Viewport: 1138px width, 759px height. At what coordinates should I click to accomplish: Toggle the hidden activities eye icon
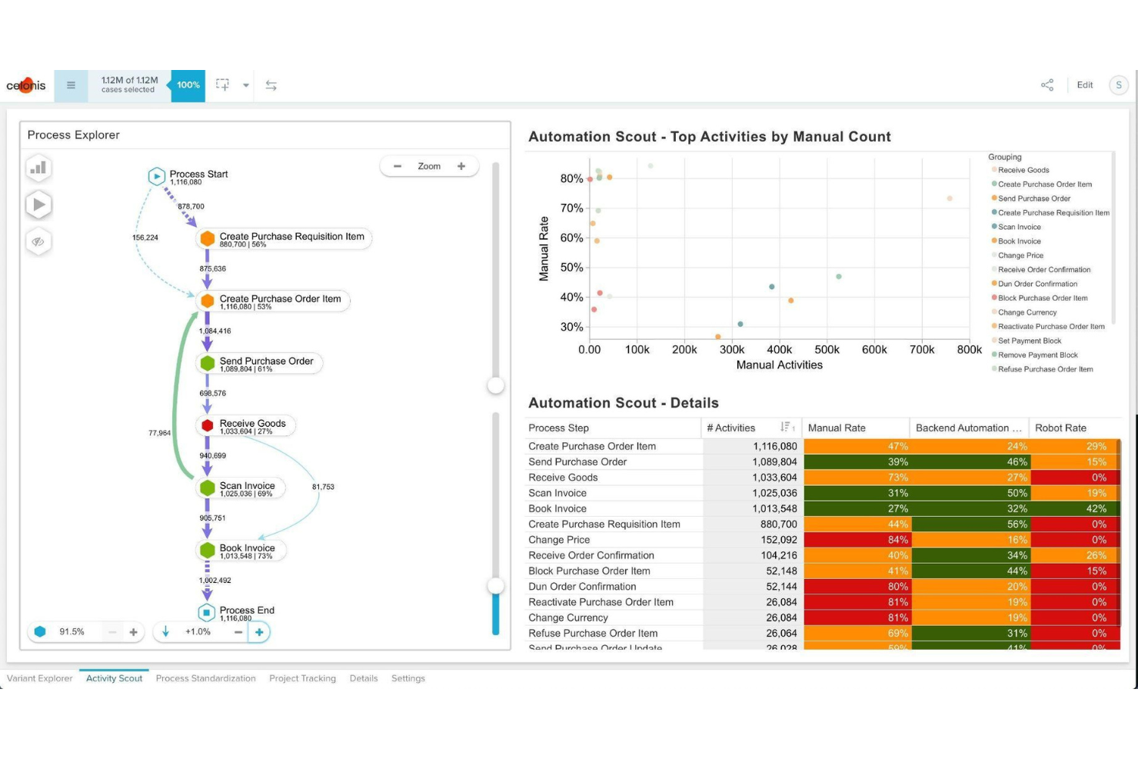point(38,241)
